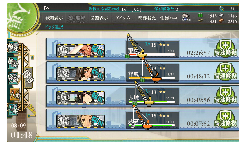Image resolution: width=245 pixels, height=144 pixels.
Task: Select the 入渠 docking sidebar icon
Action: [15, 94]
